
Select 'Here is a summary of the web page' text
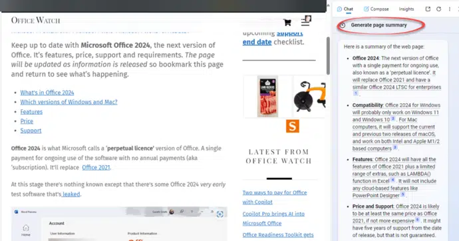click(384, 47)
